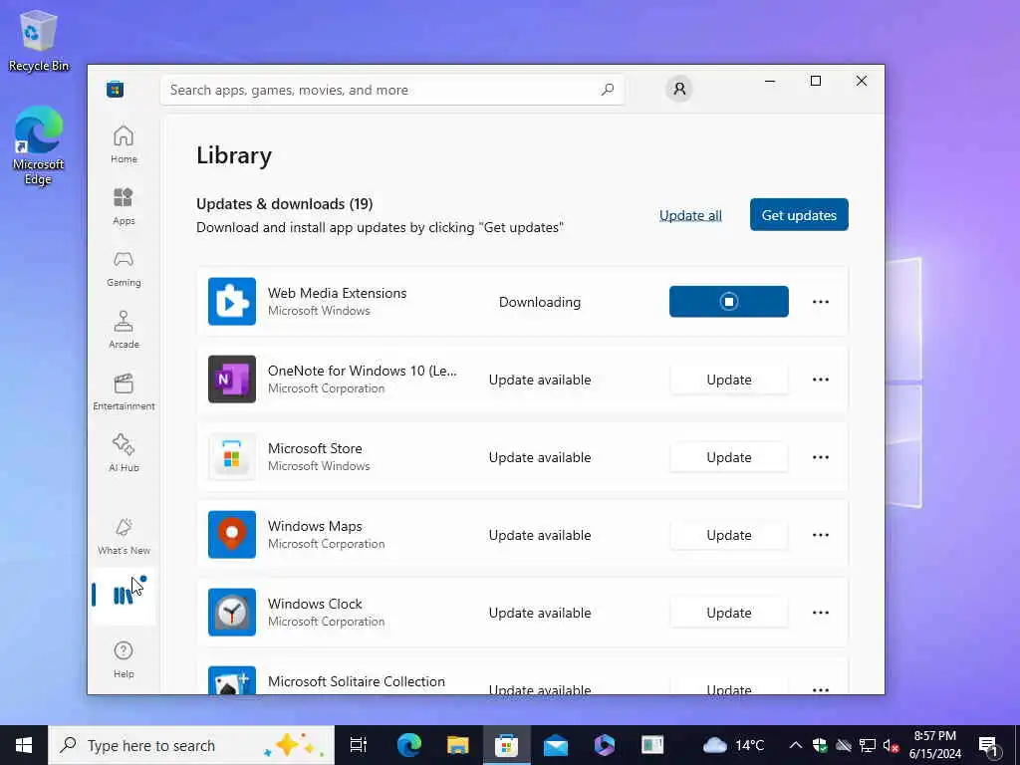The height and width of the screenshot is (765, 1020).
Task: Open File Explorer from the taskbar
Action: [x=458, y=745]
